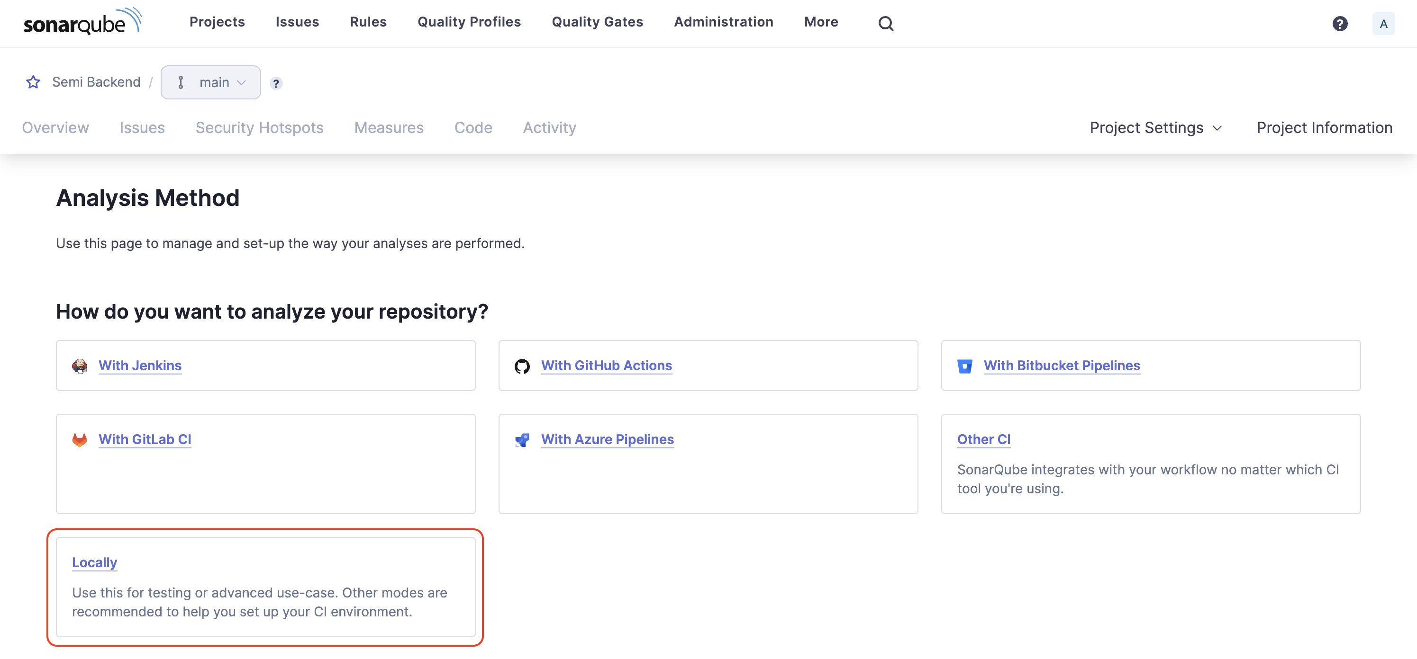Viewport: 1417px width, 659px height.
Task: Click the Jenkins logo icon
Action: (80, 365)
